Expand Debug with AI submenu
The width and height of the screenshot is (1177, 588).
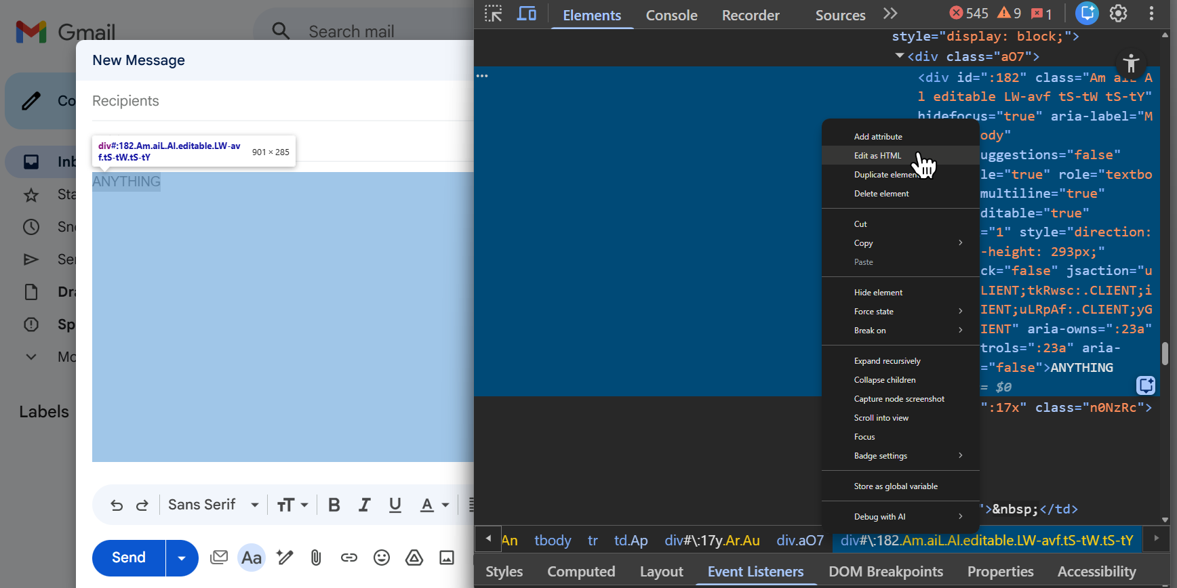[900, 517]
